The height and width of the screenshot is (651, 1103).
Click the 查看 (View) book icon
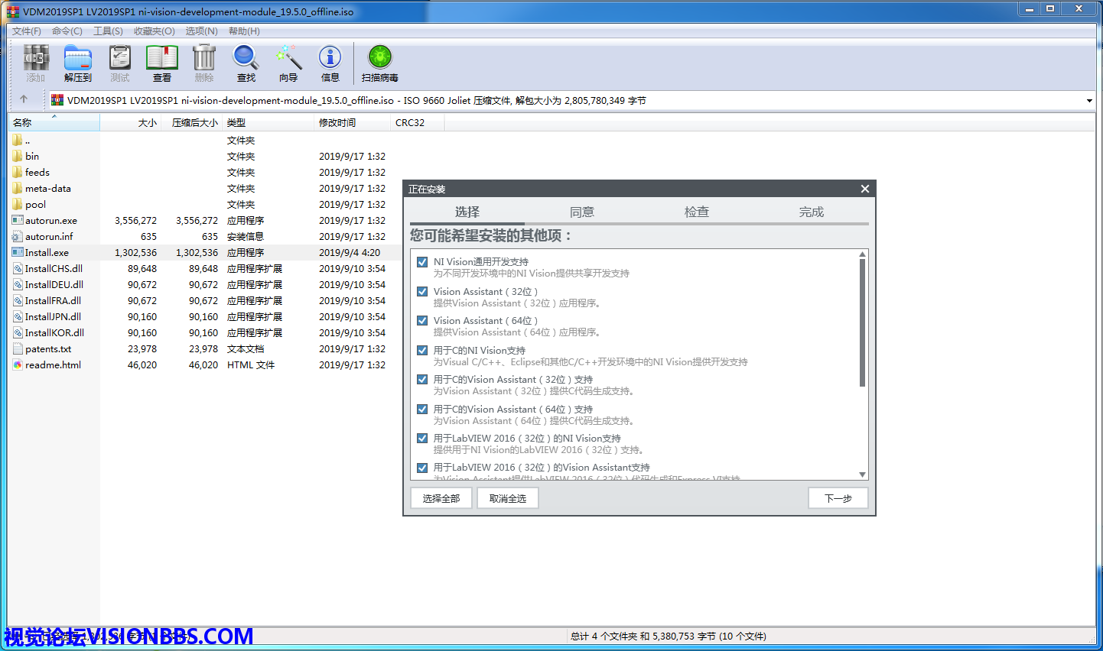click(x=161, y=59)
